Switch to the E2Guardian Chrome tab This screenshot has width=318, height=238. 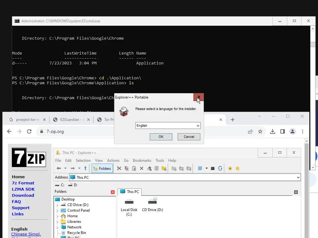71,120
